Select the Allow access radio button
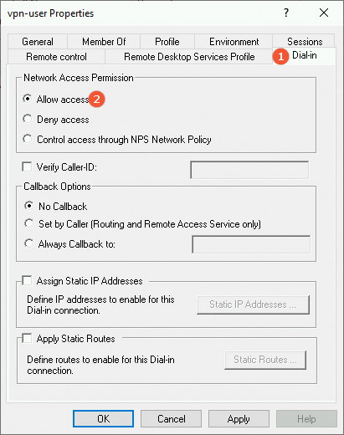 pyautogui.click(x=28, y=99)
